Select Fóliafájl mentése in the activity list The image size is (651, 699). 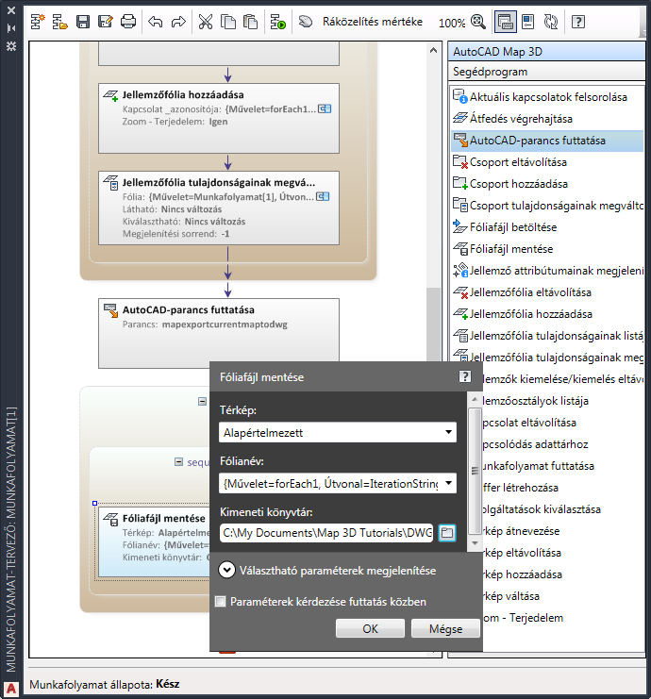pos(547,249)
